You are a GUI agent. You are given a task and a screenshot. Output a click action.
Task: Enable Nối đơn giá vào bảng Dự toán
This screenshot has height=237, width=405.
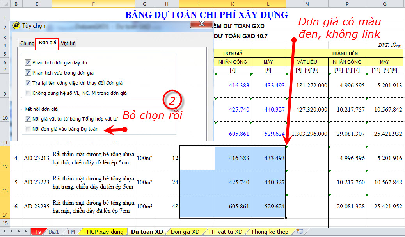tap(28, 129)
